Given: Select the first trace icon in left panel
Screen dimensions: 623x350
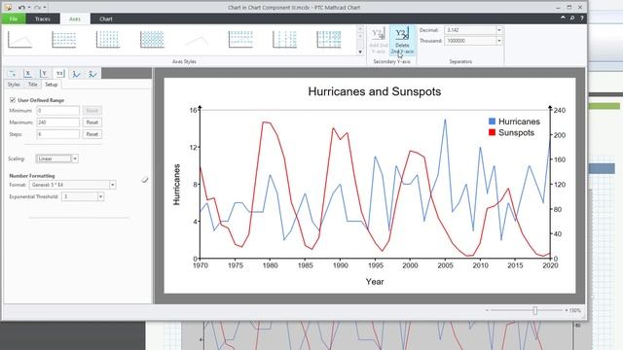Looking at the screenshot, I should (x=76, y=74).
